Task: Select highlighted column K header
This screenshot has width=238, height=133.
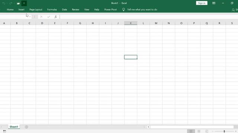Action: coord(131,23)
